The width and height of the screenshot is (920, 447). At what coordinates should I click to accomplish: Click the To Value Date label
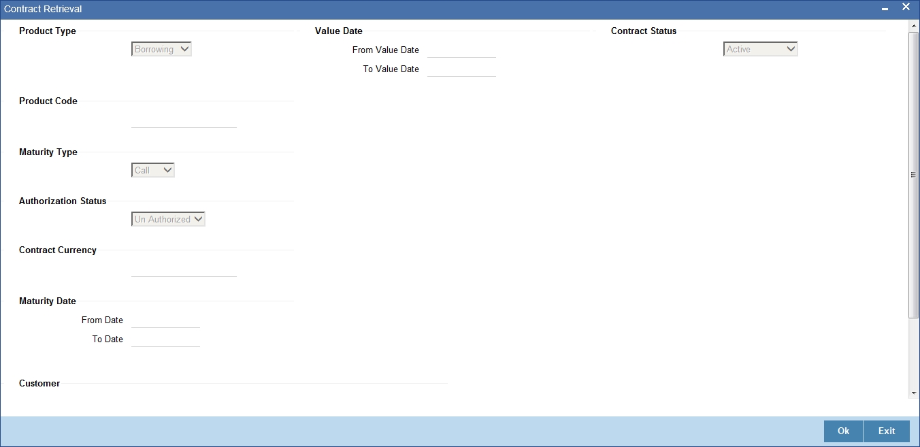point(391,69)
